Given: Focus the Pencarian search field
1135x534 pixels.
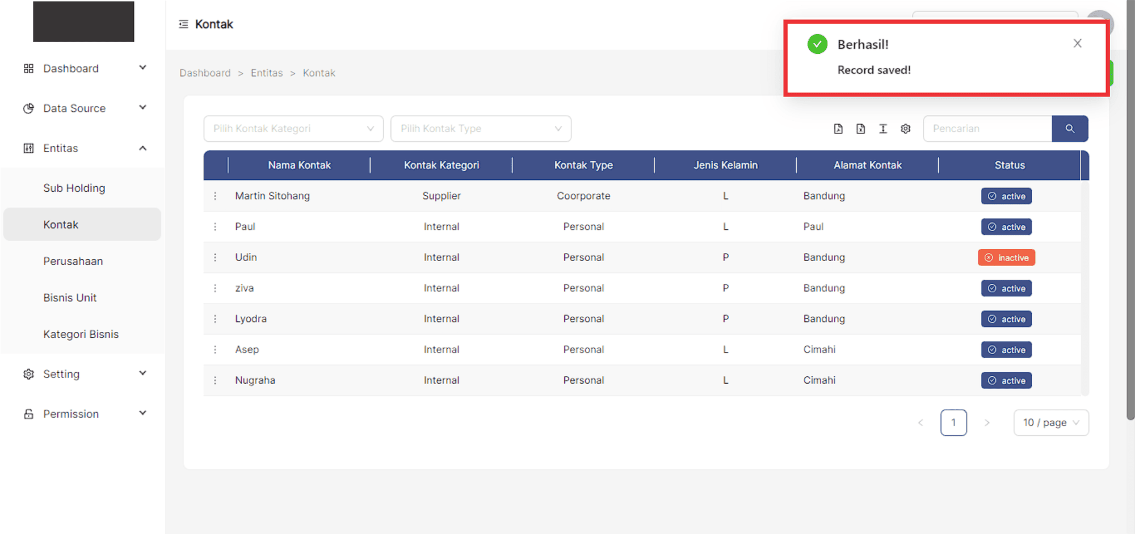Looking at the screenshot, I should click(987, 129).
